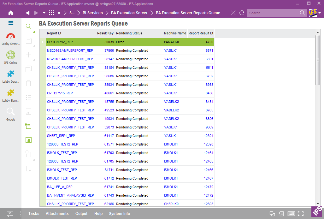Screen dimensions: 324x219
Task: Go back with the left arrow button
Action: (27, 13)
